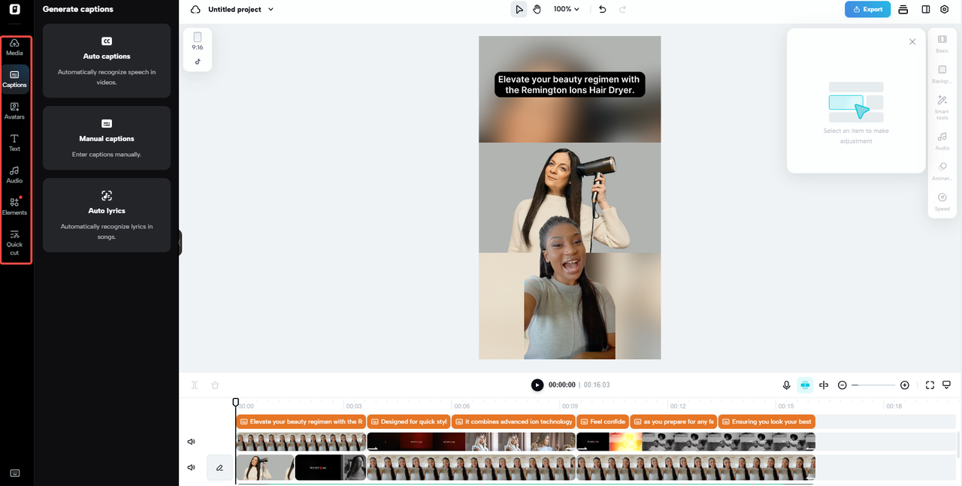Image resolution: width=962 pixels, height=486 pixels.
Task: Select caption clip 'it combines advanced ion technology'
Action: coord(513,421)
